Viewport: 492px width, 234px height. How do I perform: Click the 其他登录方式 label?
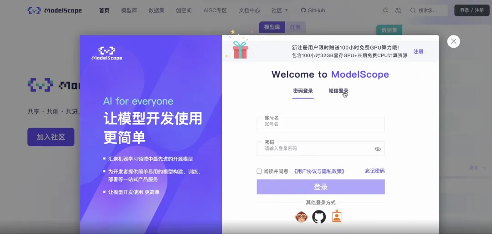click(321, 203)
